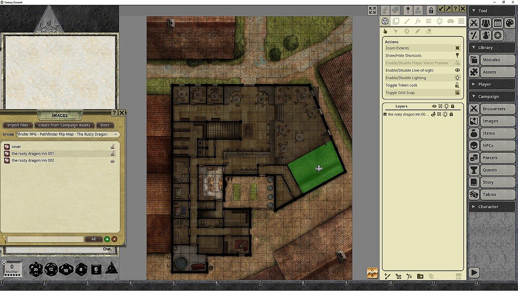Click the d20 die

(36, 269)
